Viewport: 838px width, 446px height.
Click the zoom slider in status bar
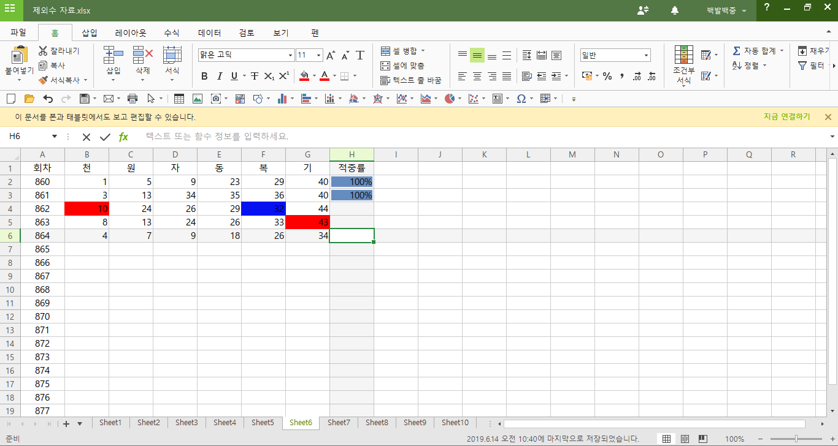point(796,439)
